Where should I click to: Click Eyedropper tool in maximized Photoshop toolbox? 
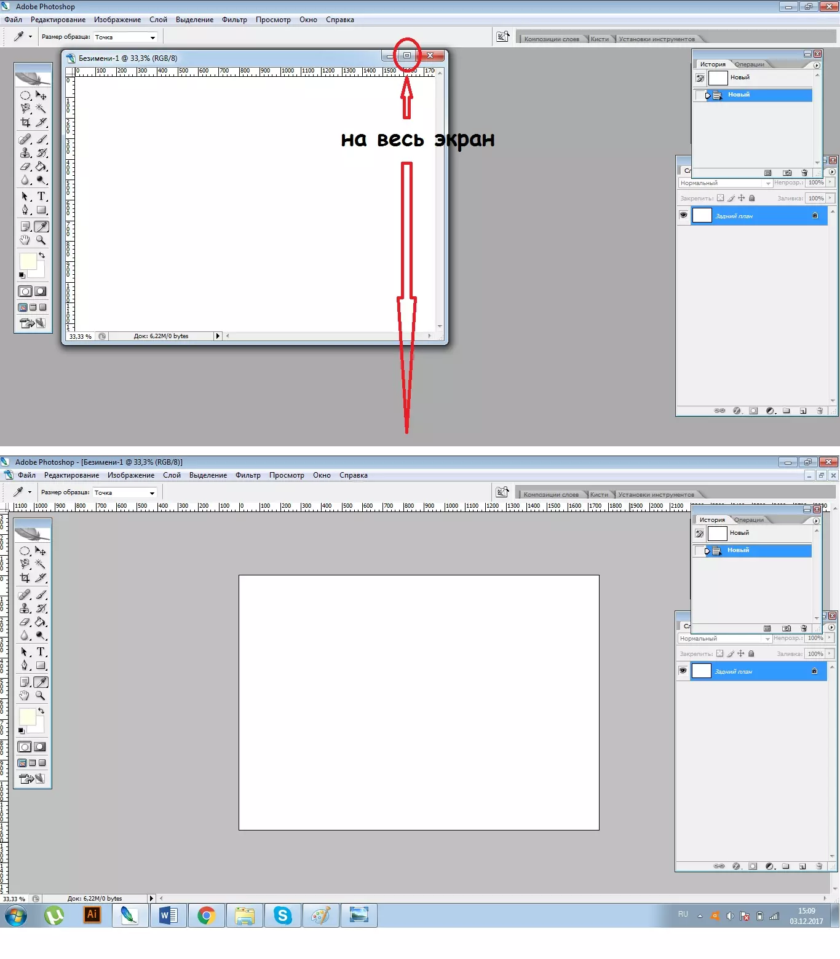[x=41, y=682]
